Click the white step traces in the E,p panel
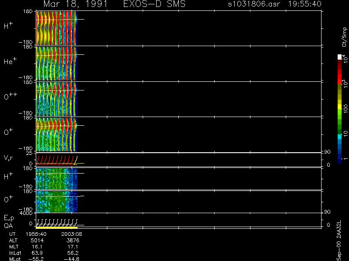The image size is (349, 261). pyautogui.click(x=57, y=222)
